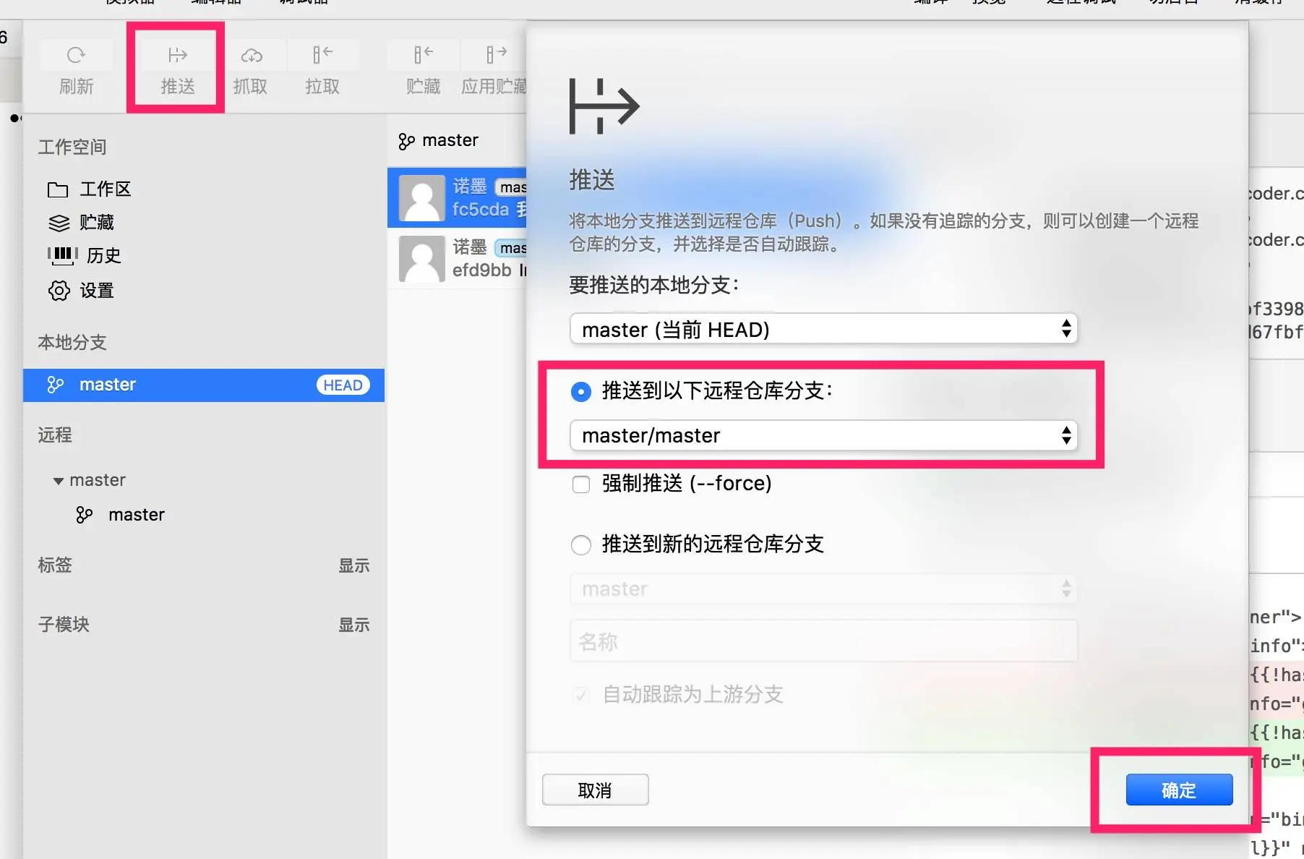Show the 子模块 submodules section
The image size is (1304, 859).
click(x=354, y=625)
